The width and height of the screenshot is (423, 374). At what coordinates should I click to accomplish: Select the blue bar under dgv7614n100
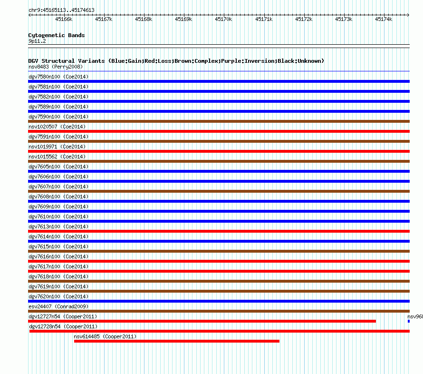219,241
